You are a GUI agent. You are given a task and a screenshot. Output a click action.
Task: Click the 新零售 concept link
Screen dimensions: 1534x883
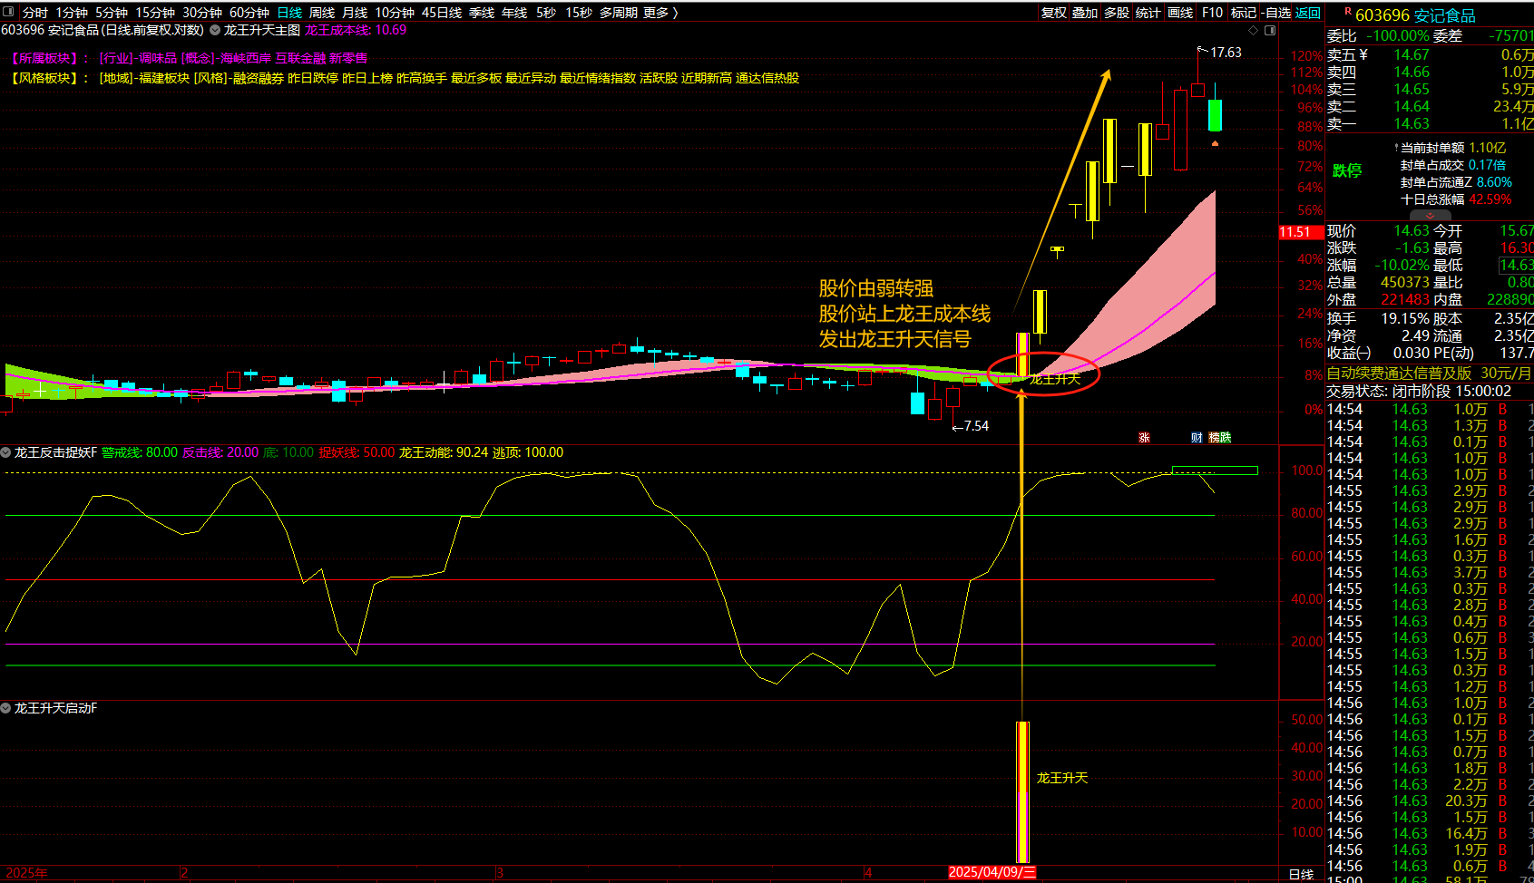tap(348, 58)
